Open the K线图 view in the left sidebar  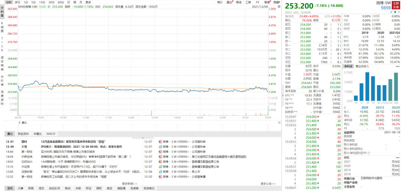tap(2, 27)
